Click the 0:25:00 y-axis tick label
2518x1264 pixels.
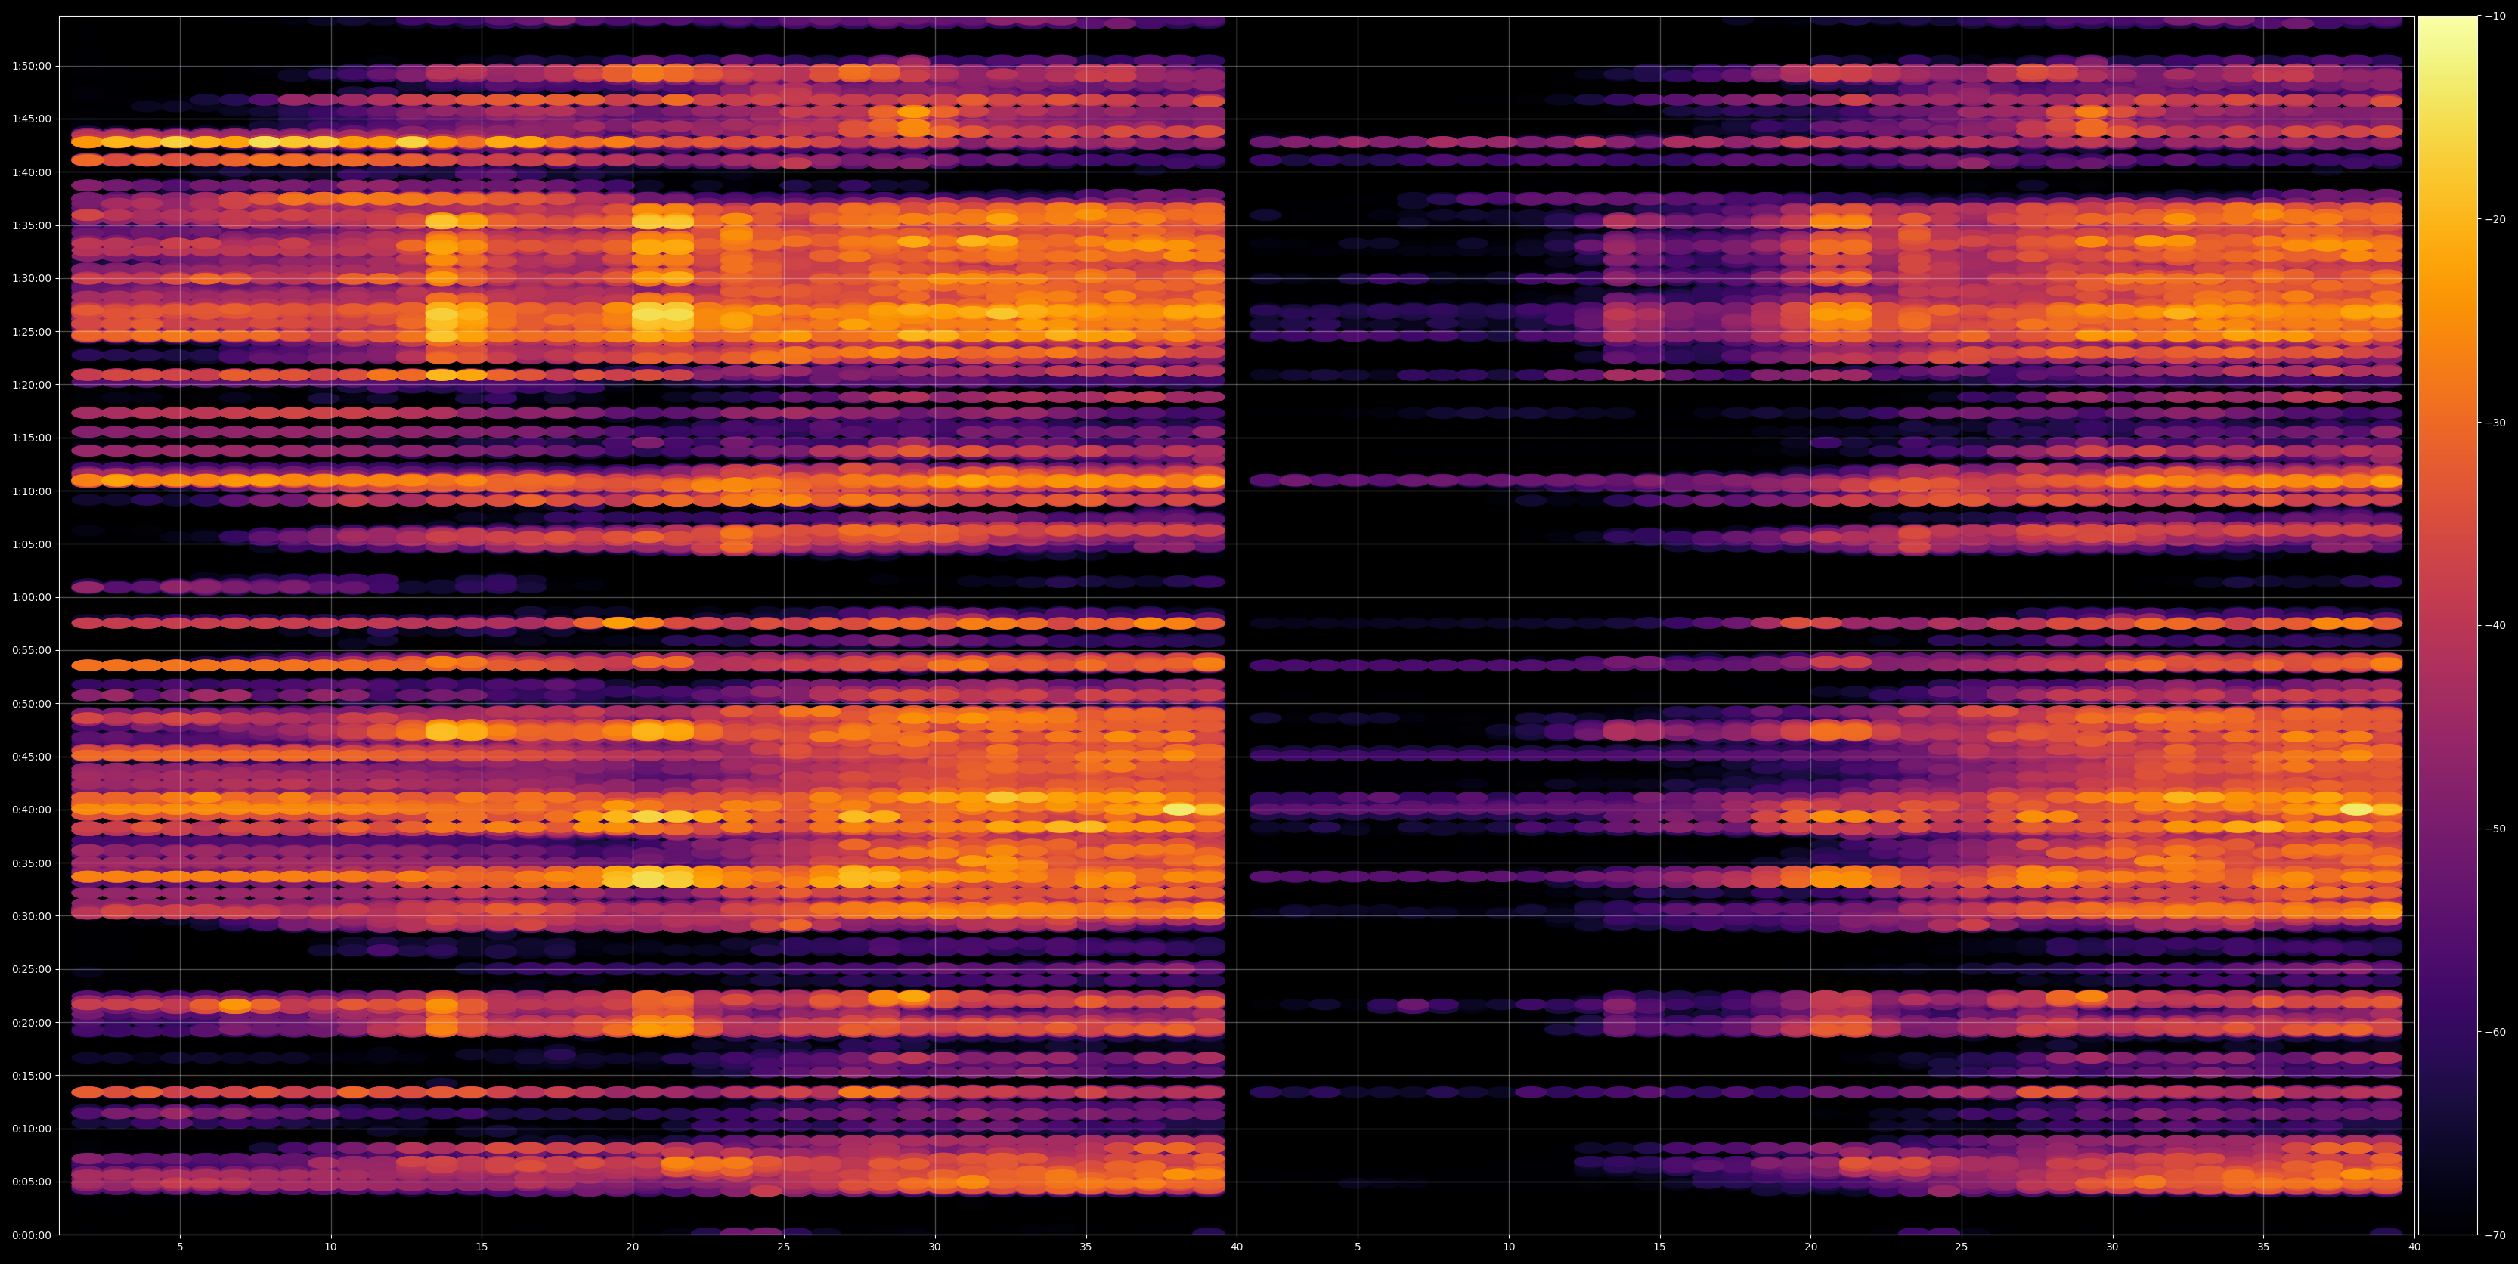point(31,970)
